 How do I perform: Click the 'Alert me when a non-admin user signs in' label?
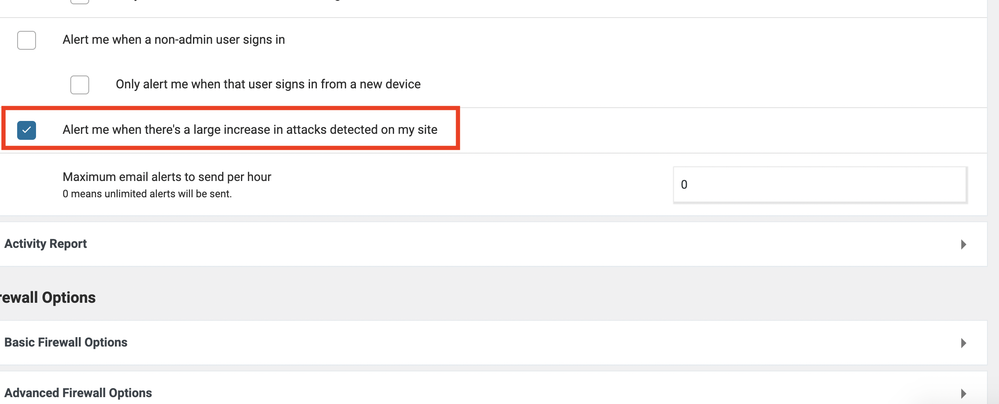point(174,39)
